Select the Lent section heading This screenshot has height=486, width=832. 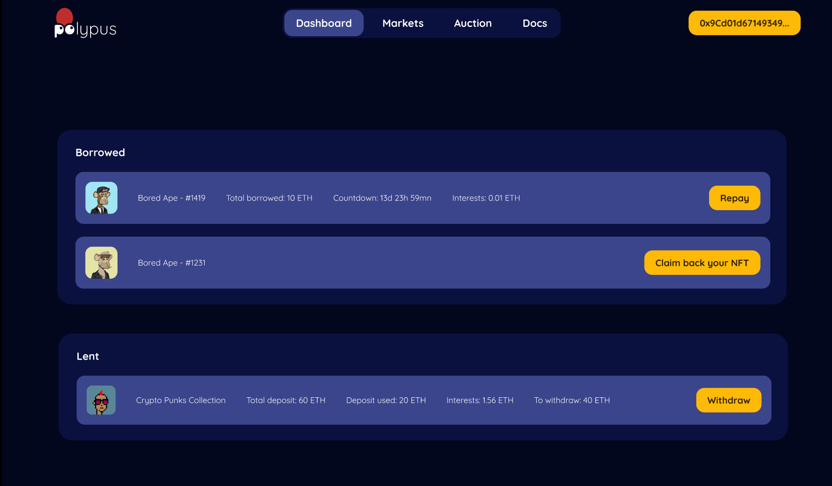coord(88,356)
